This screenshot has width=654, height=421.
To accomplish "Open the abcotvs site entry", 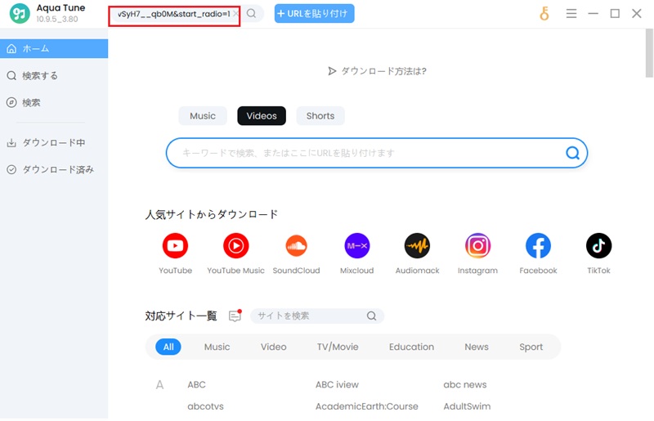I will [206, 406].
